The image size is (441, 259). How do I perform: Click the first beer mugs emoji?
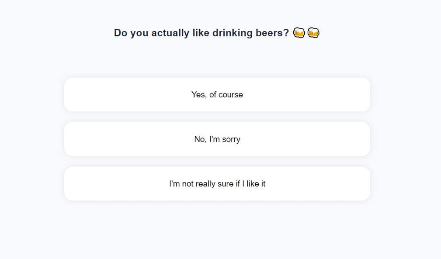point(299,33)
